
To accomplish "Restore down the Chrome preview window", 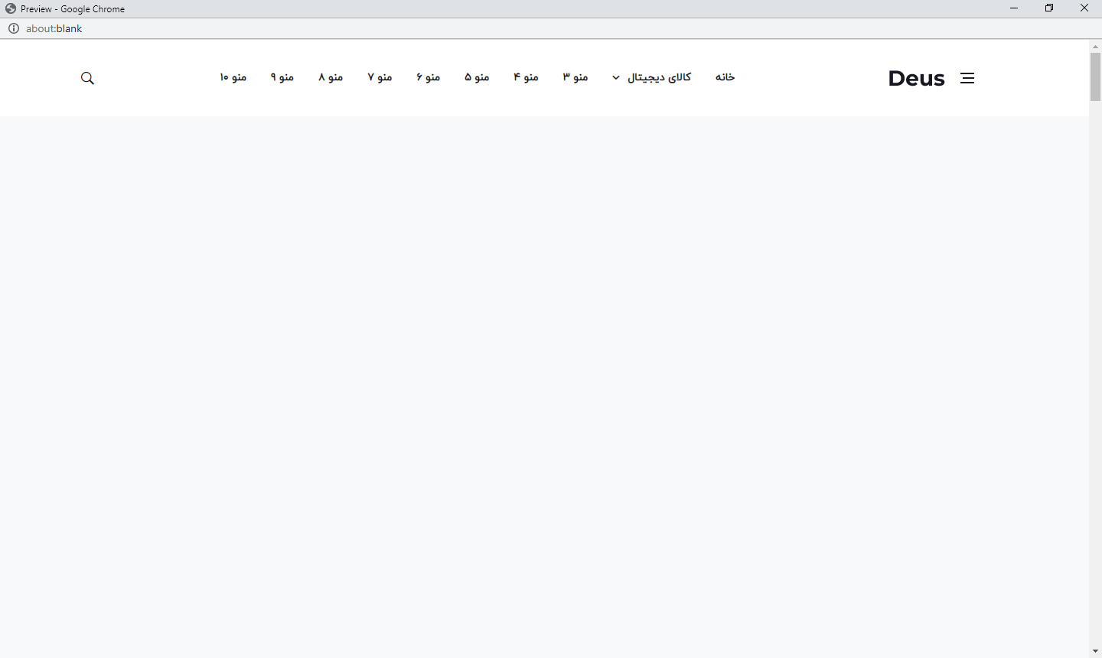I will (1049, 8).
